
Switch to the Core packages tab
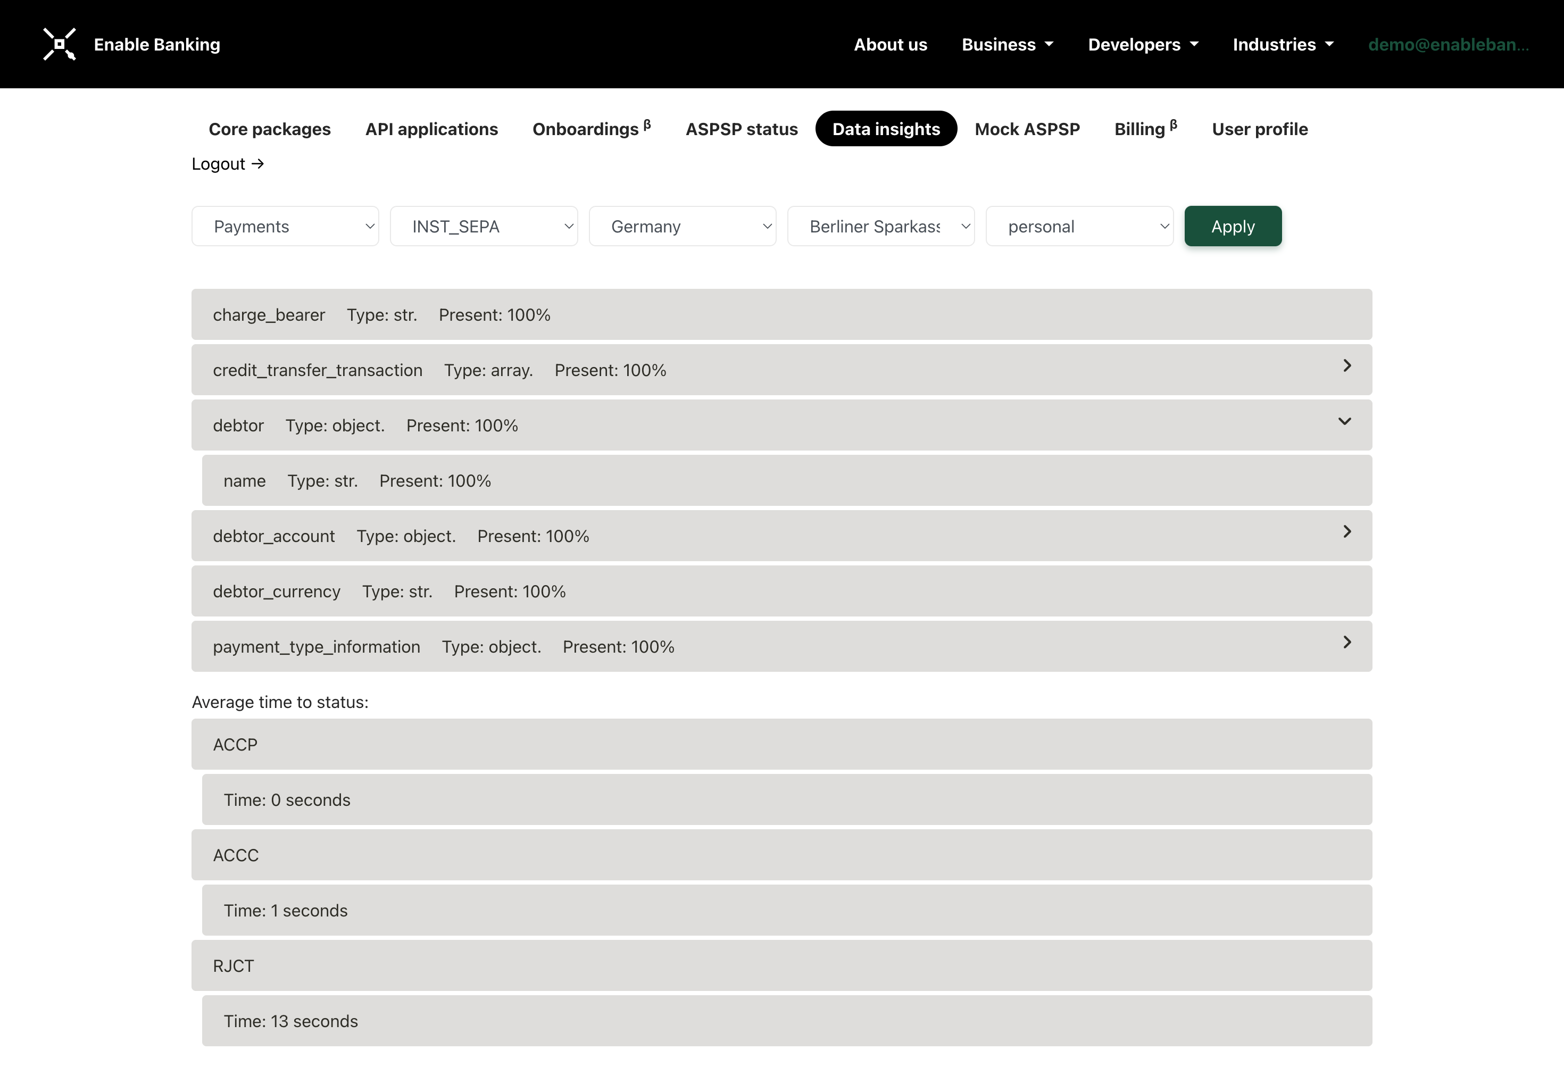[x=269, y=129]
